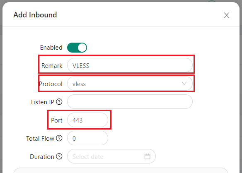Click the Port field showing 443
The image size is (242, 173).
(x=88, y=120)
